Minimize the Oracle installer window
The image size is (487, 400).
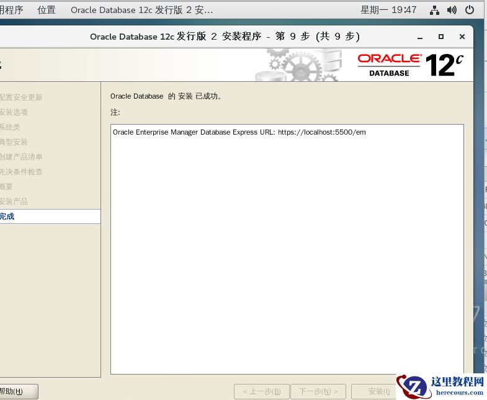click(420, 37)
